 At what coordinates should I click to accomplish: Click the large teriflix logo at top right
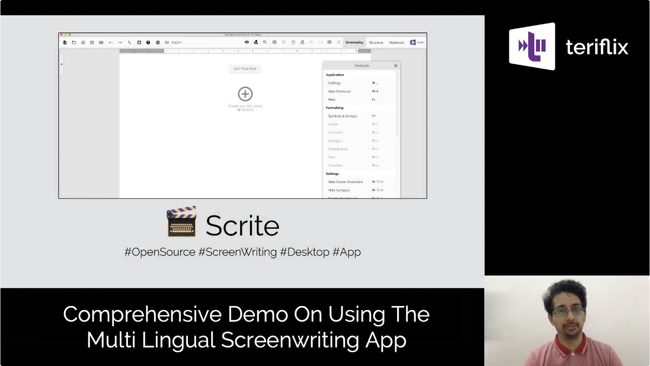[x=569, y=46]
